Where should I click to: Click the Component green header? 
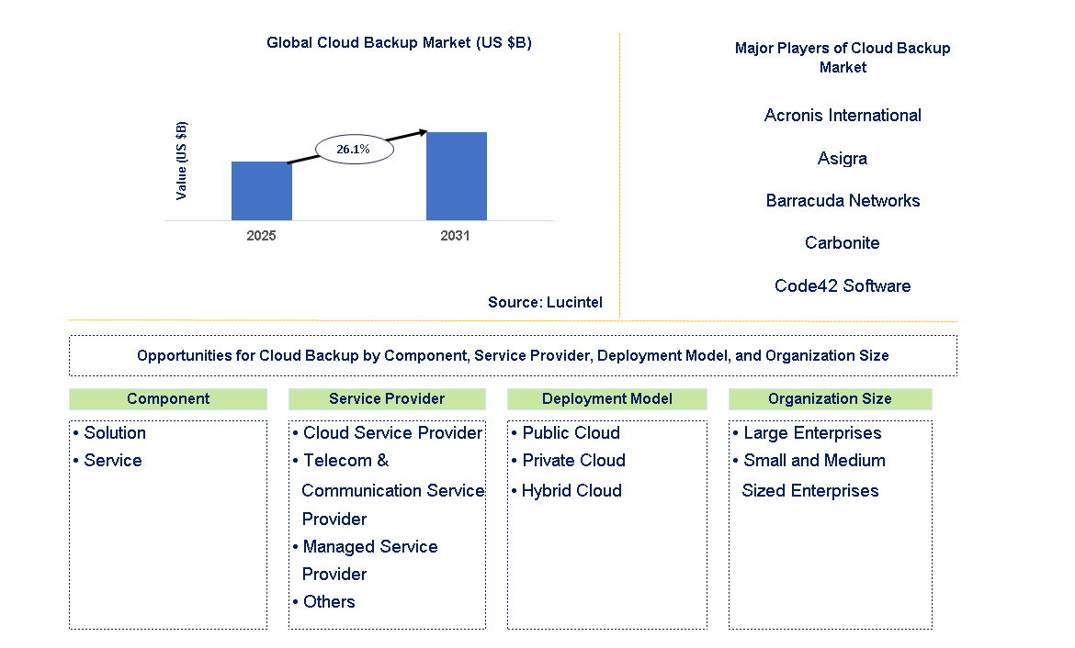168,398
